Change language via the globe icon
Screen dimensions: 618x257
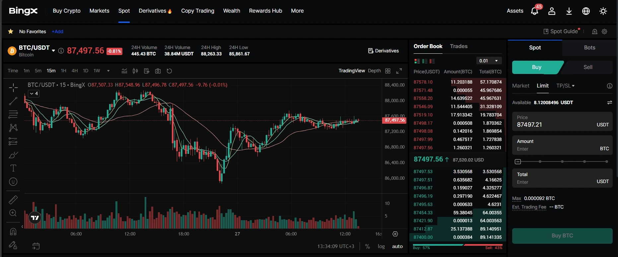tap(586, 11)
